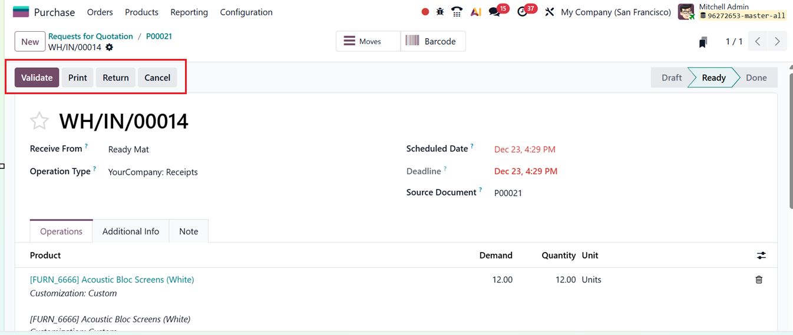Viewport: 793px width, 335px height.
Task: Delete the Acoustic Bloc Screens line
Action: (x=759, y=280)
